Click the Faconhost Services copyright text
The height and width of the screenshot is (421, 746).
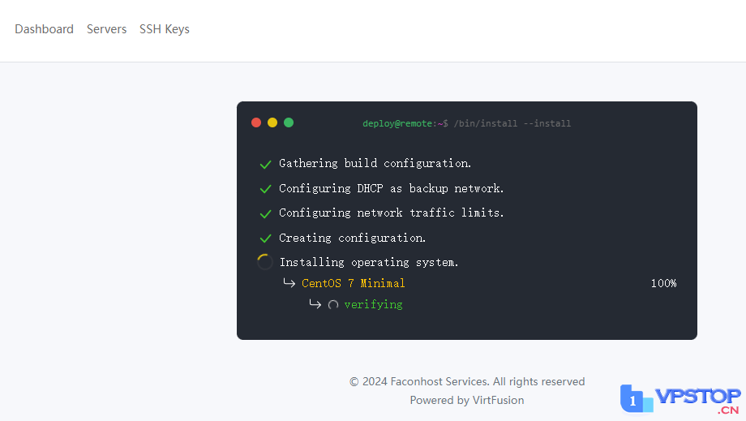pos(466,381)
